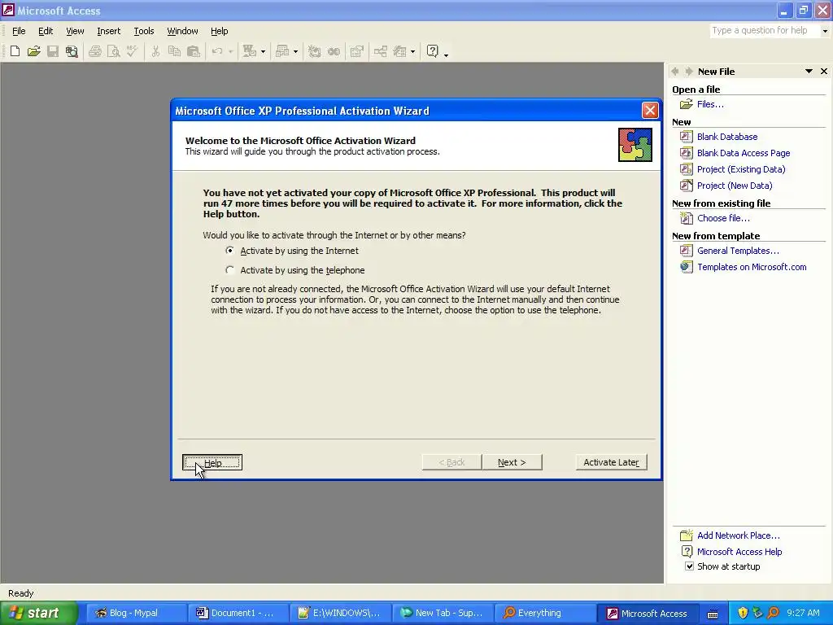
Task: Click the Choose file... link
Action: coord(723,218)
